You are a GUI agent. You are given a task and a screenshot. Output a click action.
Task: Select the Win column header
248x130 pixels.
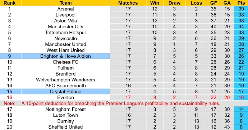coord(155,3)
